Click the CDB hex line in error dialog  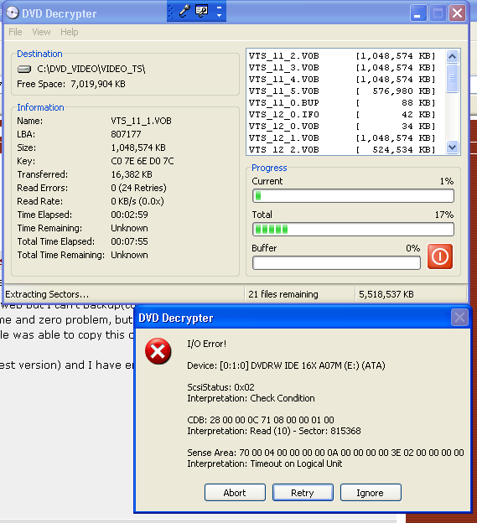[x=261, y=420]
